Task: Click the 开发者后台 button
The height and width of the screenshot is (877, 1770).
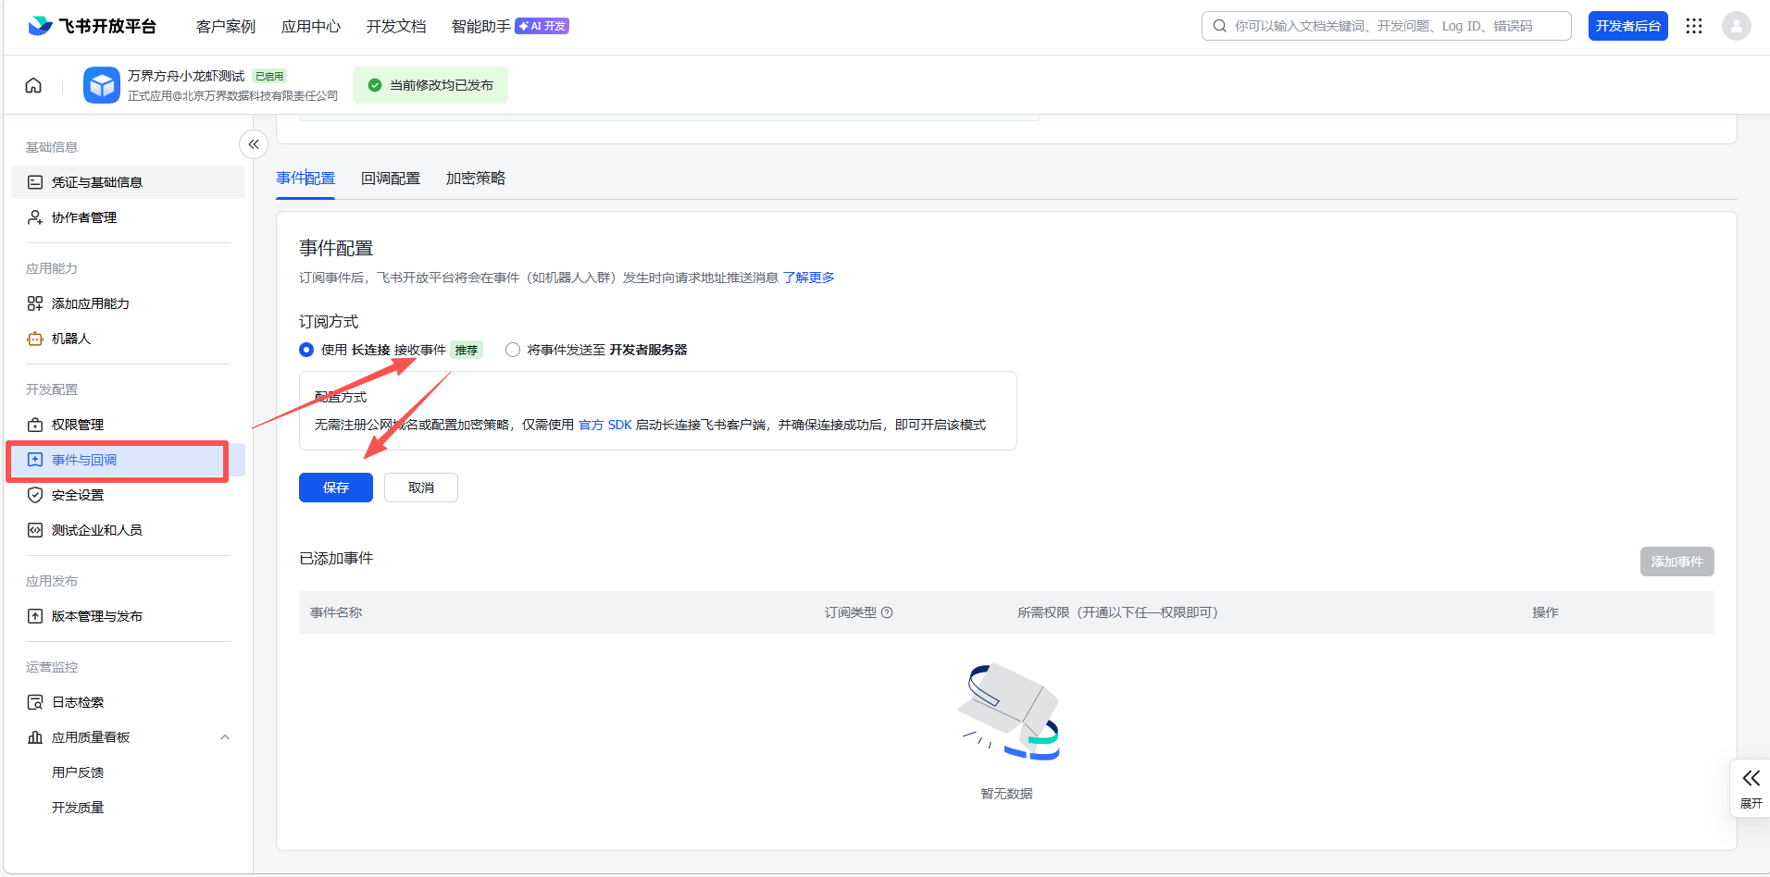Action: [x=1627, y=26]
